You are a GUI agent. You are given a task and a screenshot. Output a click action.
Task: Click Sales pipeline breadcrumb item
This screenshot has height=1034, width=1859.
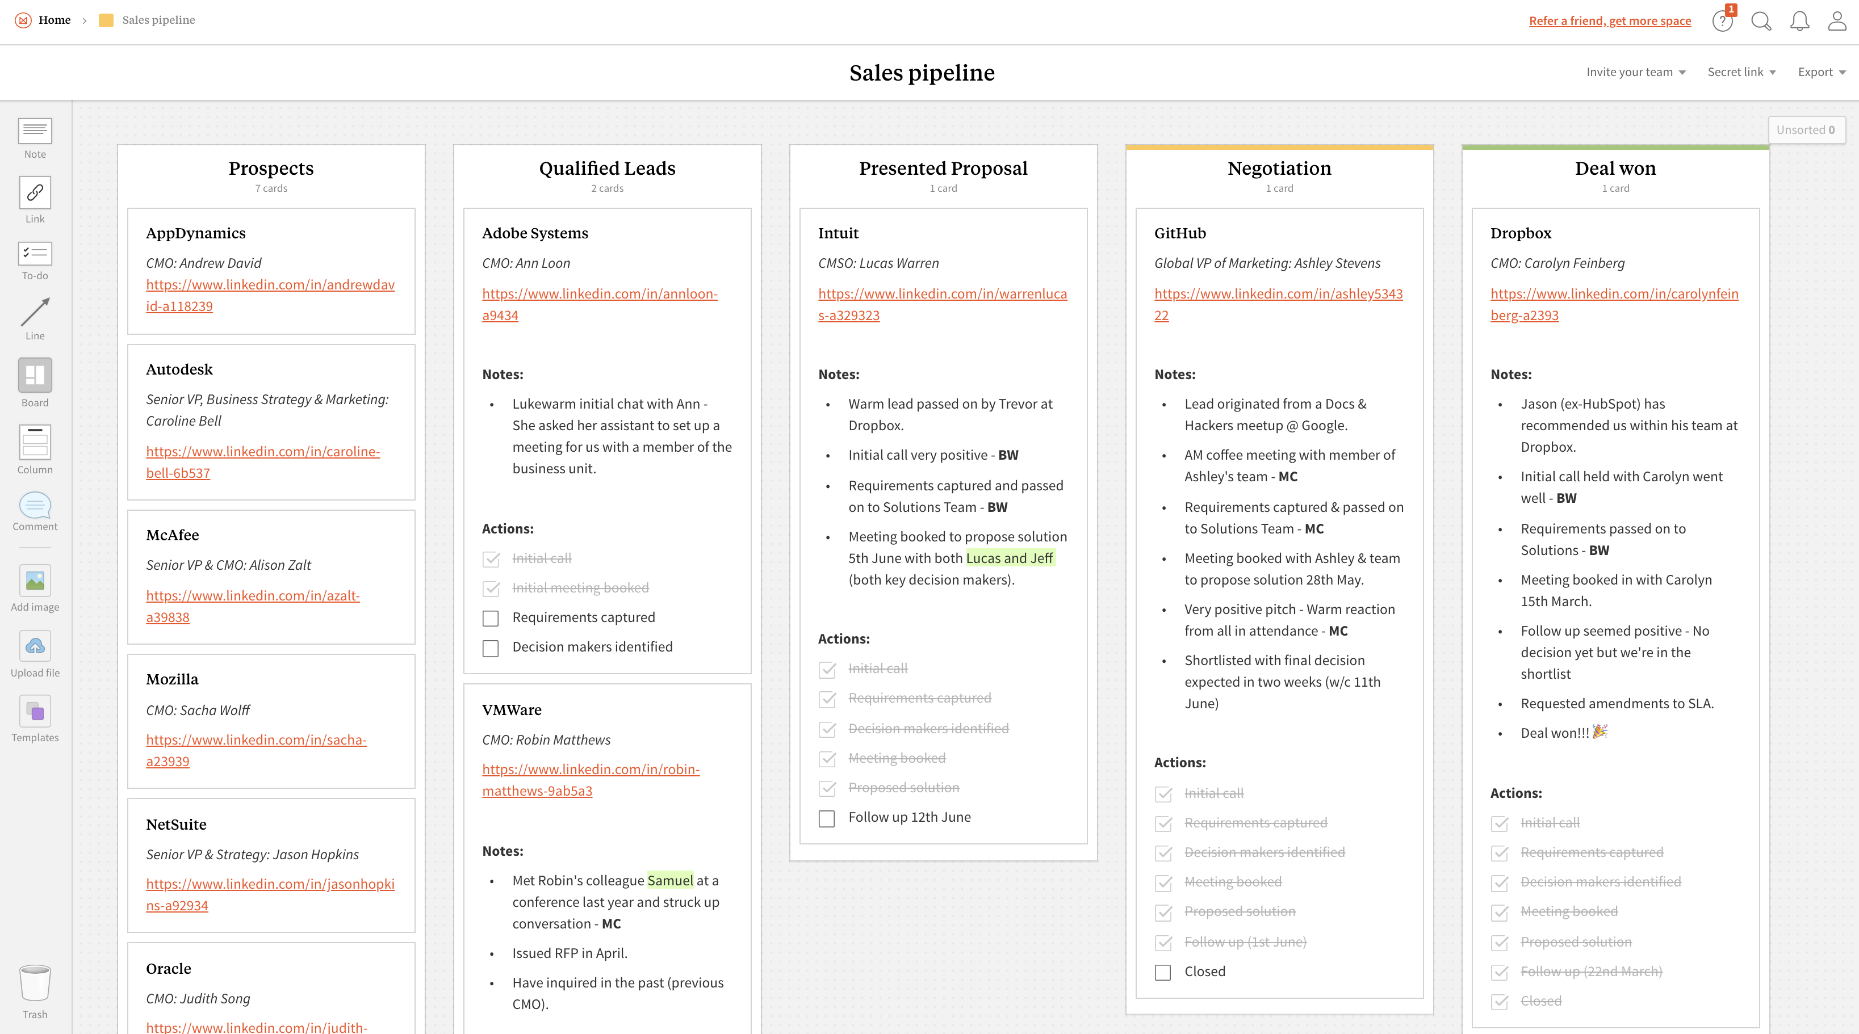(x=159, y=20)
